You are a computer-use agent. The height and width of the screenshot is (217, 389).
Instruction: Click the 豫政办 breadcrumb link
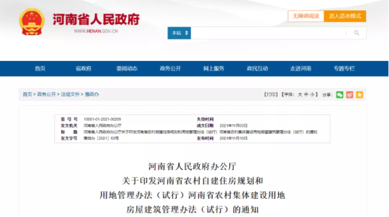point(92,94)
